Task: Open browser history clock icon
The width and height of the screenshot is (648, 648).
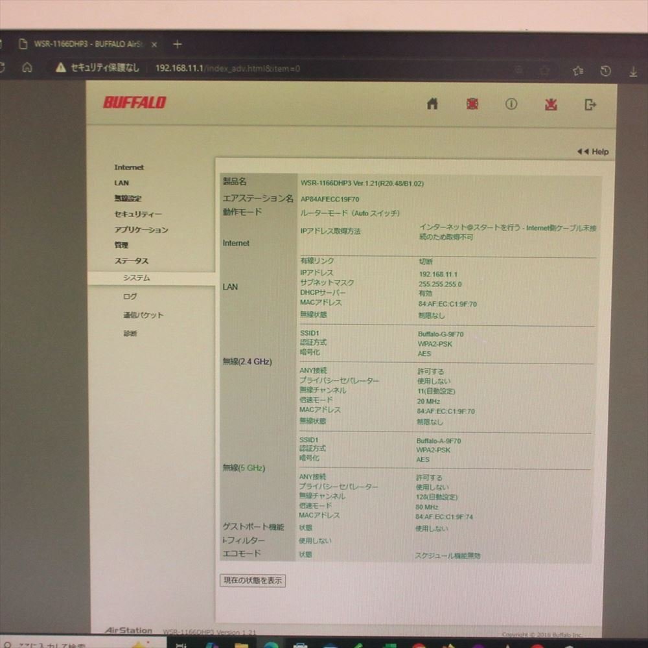Action: 605,71
